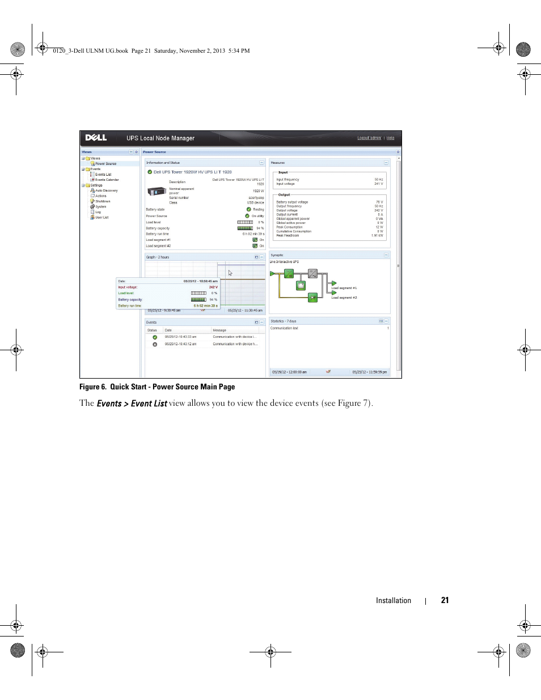Open Auto Discovery settings

107,190
